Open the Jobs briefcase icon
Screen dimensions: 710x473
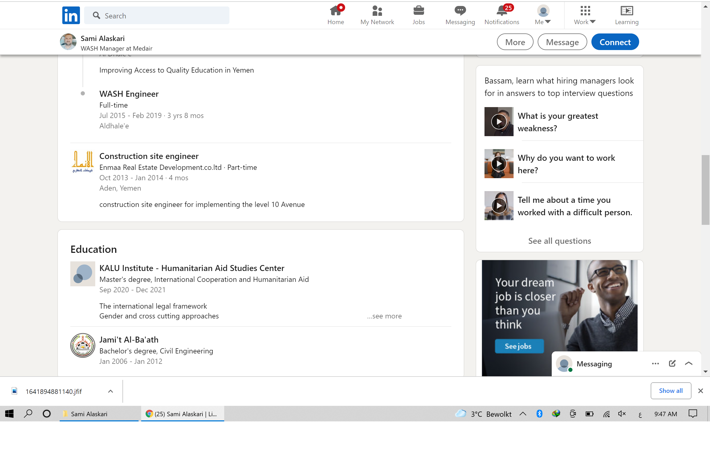tap(418, 11)
